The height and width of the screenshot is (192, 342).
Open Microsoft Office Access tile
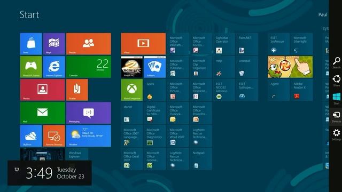pos(201,44)
